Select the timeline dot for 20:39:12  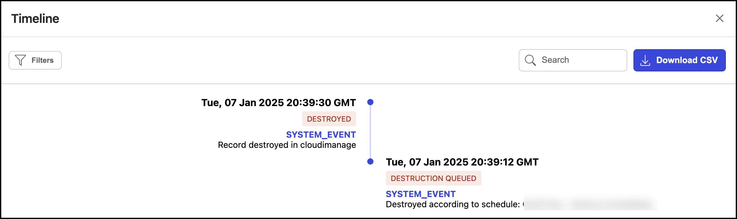pos(370,161)
